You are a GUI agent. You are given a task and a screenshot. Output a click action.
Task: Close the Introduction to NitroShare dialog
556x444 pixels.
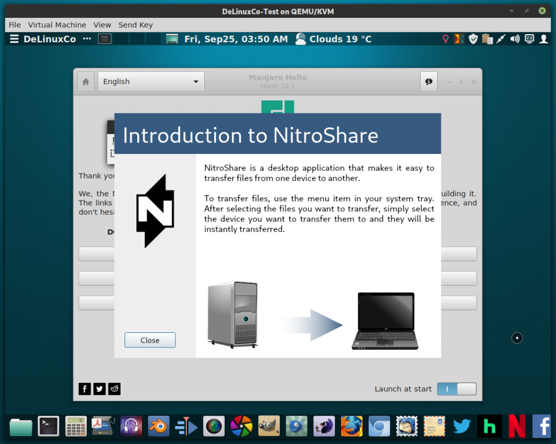150,340
